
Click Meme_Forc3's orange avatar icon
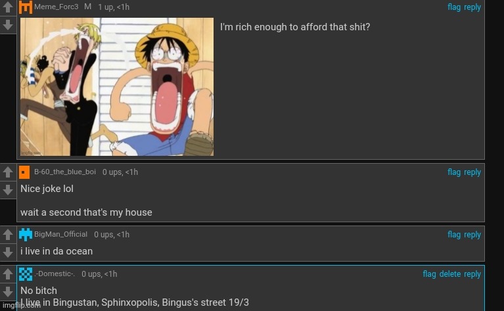26,7
